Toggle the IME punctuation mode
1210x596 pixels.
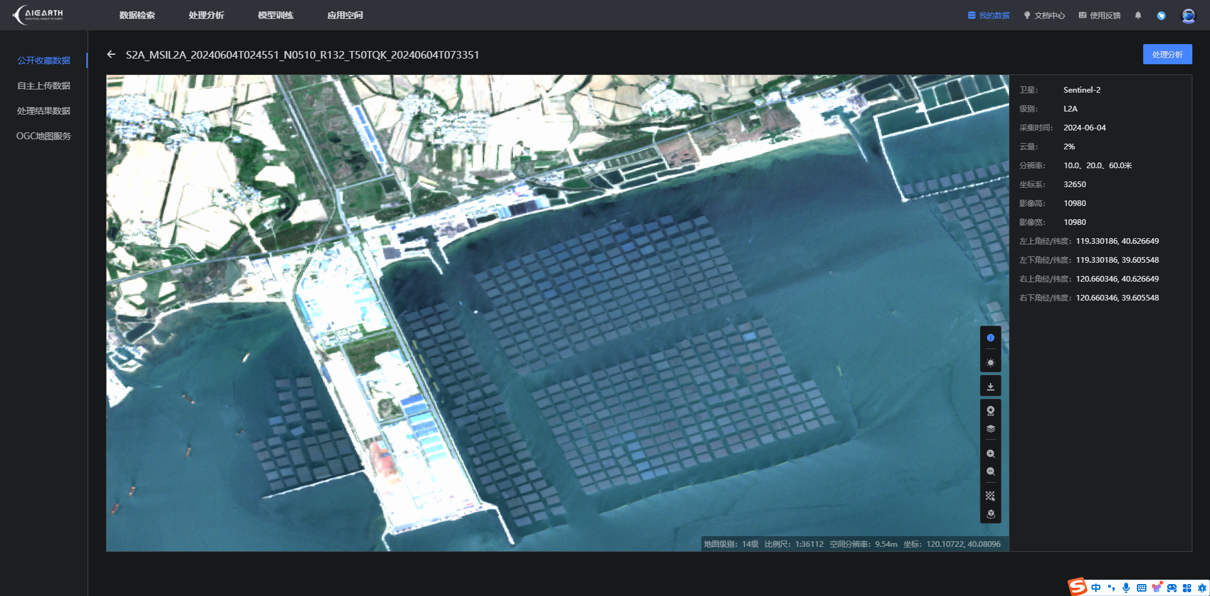pos(1111,588)
